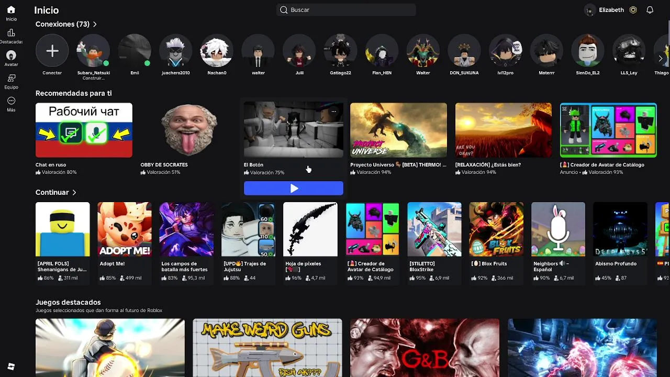
Task: Open the Make Weird Guns featured game
Action: 267,348
